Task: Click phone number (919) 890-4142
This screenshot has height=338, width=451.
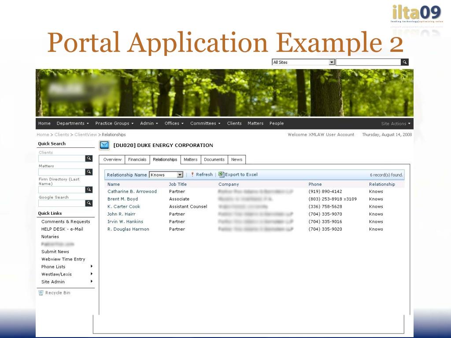Action: (x=325, y=191)
